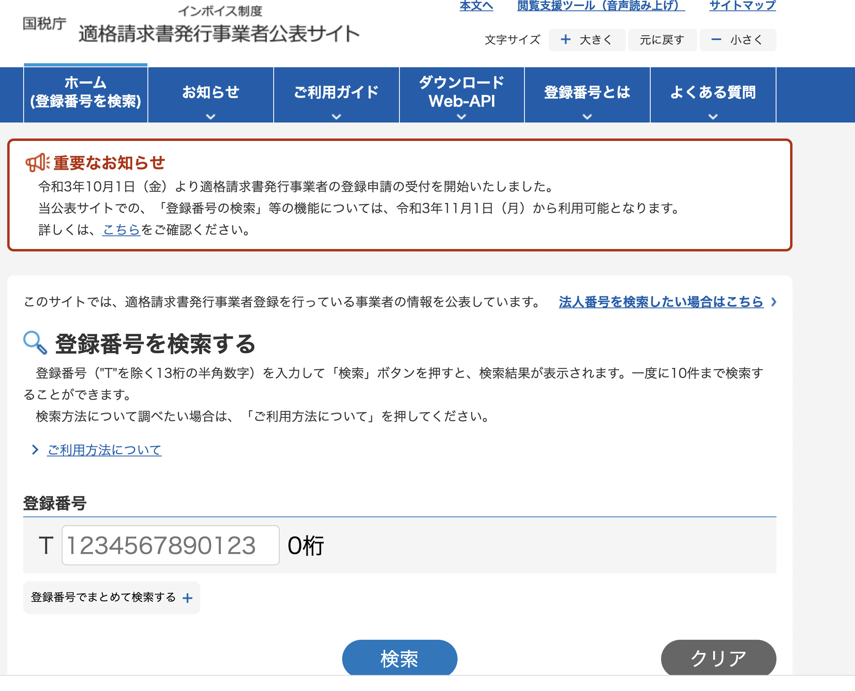Image resolution: width=855 pixels, height=691 pixels.
Task: Open the サイトマップ link
Action: [x=742, y=5]
